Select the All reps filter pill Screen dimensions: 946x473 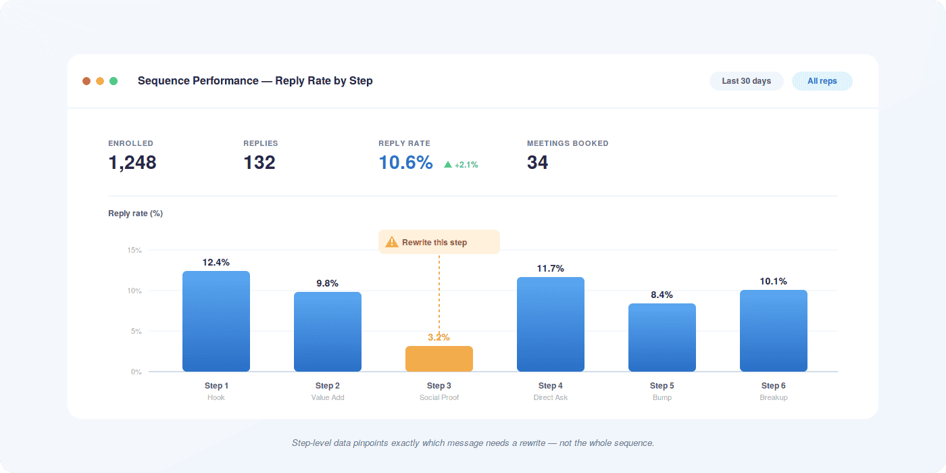[x=822, y=81]
